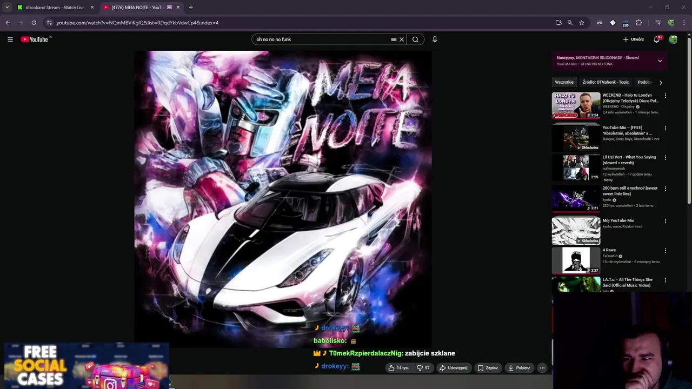Image resolution: width=692 pixels, height=389 pixels.
Task: Close the discokarol Stream tab
Action: pos(92,8)
